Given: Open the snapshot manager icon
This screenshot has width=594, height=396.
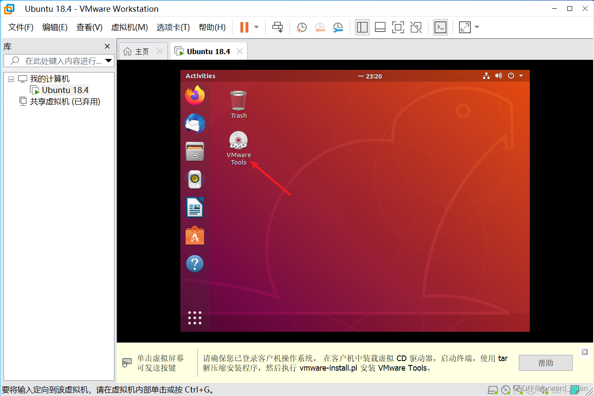Looking at the screenshot, I should tap(338, 28).
